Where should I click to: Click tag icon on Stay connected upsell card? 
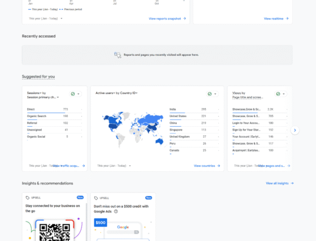pos(27,198)
